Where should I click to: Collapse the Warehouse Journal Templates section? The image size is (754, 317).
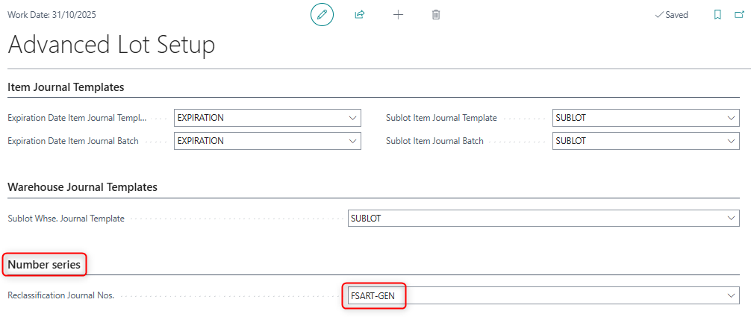[x=82, y=187]
